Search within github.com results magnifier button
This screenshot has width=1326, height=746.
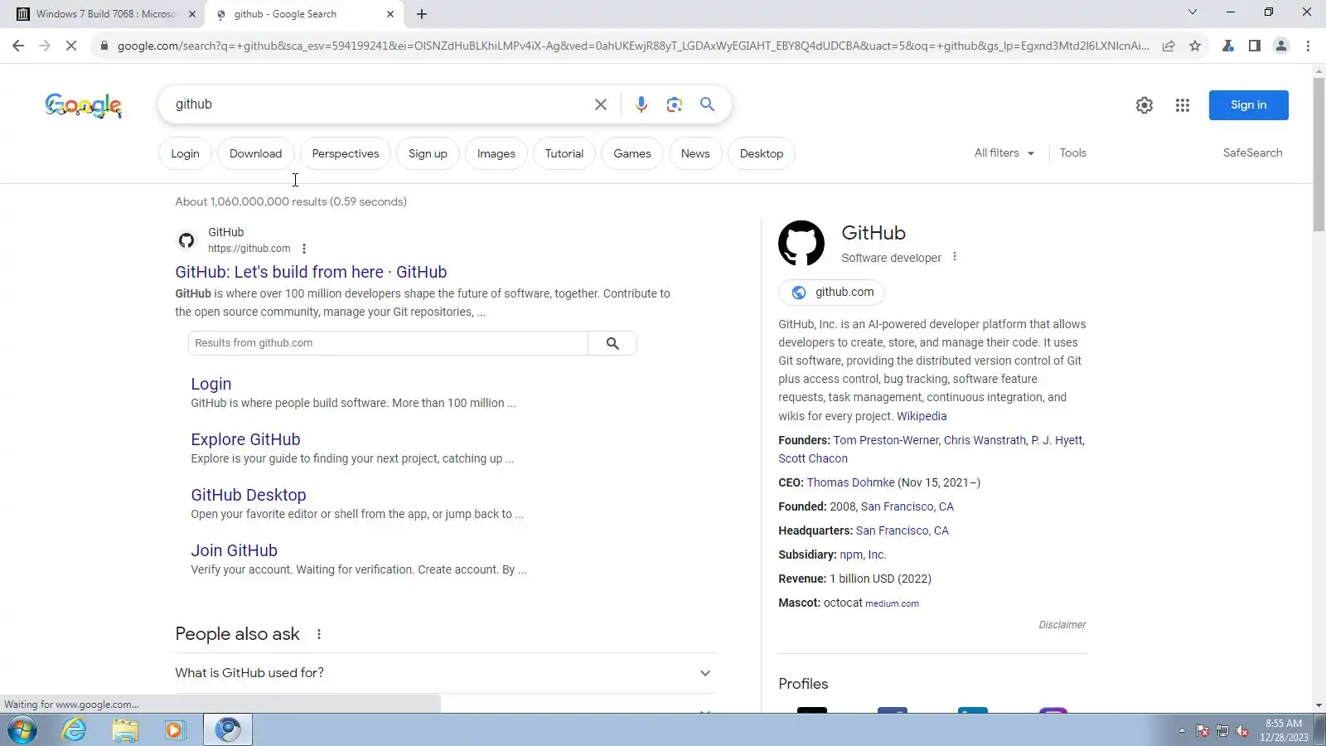[x=612, y=343]
